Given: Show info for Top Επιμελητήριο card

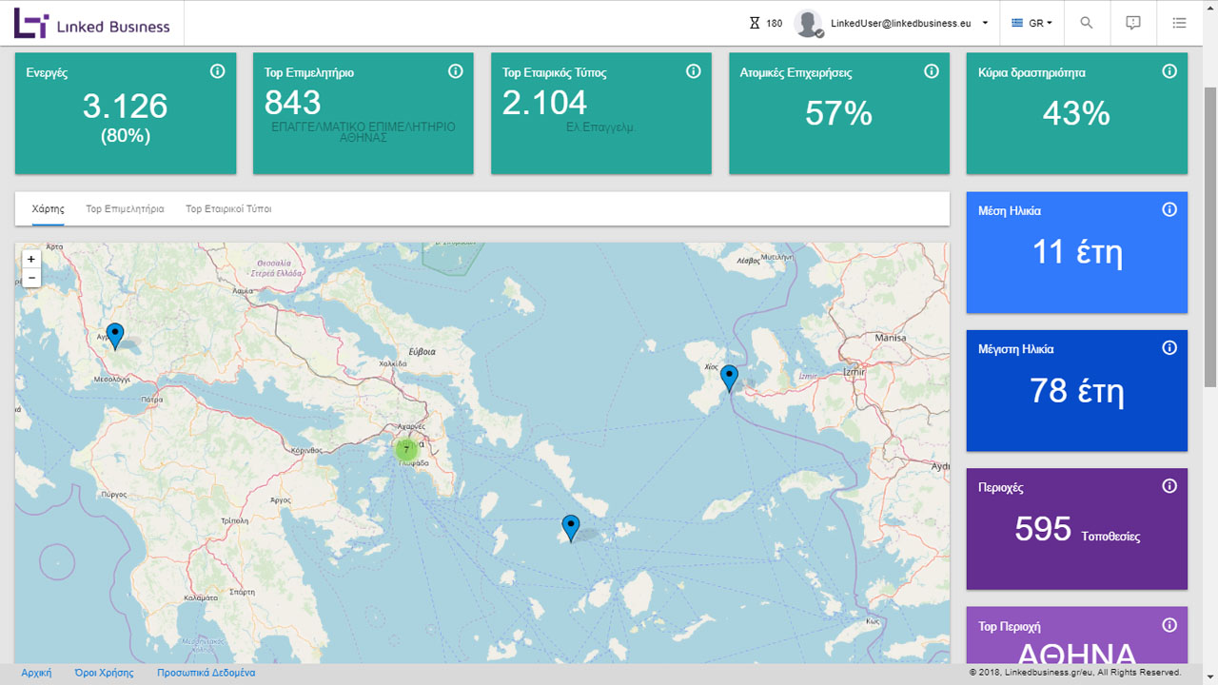Looking at the screenshot, I should pos(455,71).
